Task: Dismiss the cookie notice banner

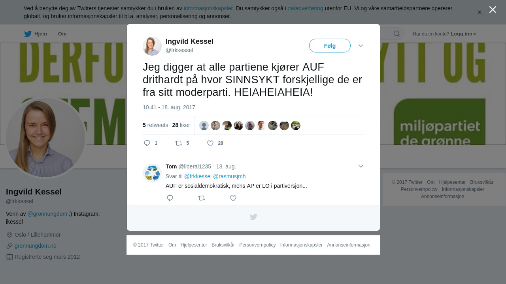Action: tap(480, 12)
